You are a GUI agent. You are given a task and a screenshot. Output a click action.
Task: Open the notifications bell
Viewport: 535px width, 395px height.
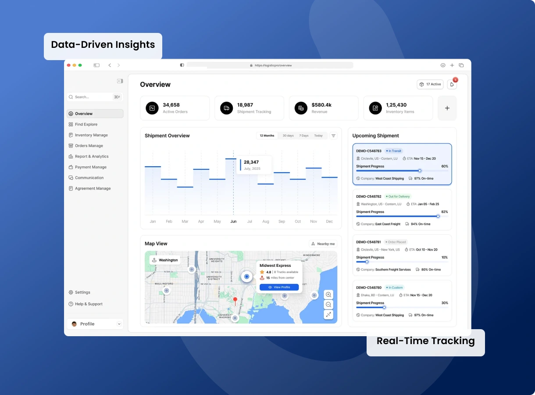[x=452, y=84]
